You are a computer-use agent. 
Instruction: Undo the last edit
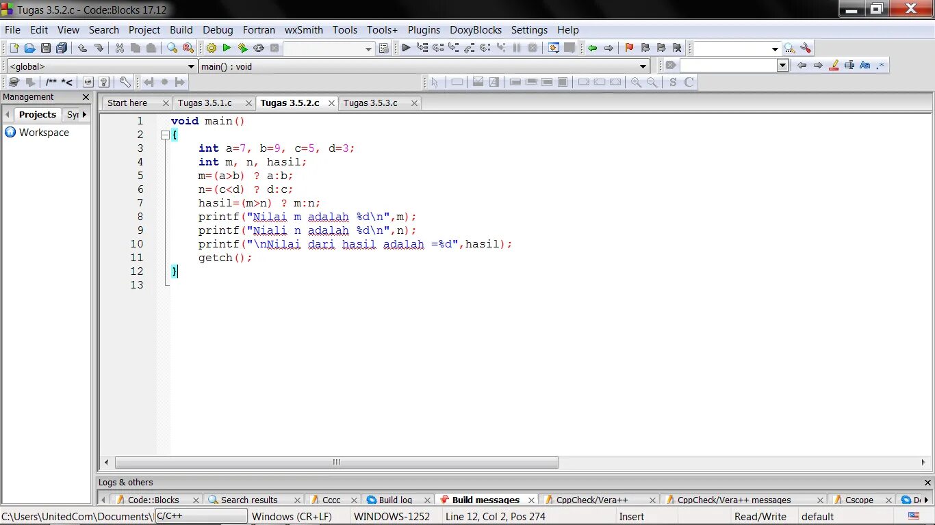click(82, 48)
